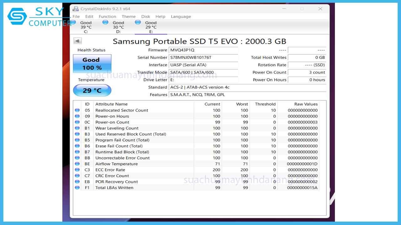The height and width of the screenshot is (225, 401).
Task: Click the status icon for Total LBAs Written
Action: click(77, 187)
